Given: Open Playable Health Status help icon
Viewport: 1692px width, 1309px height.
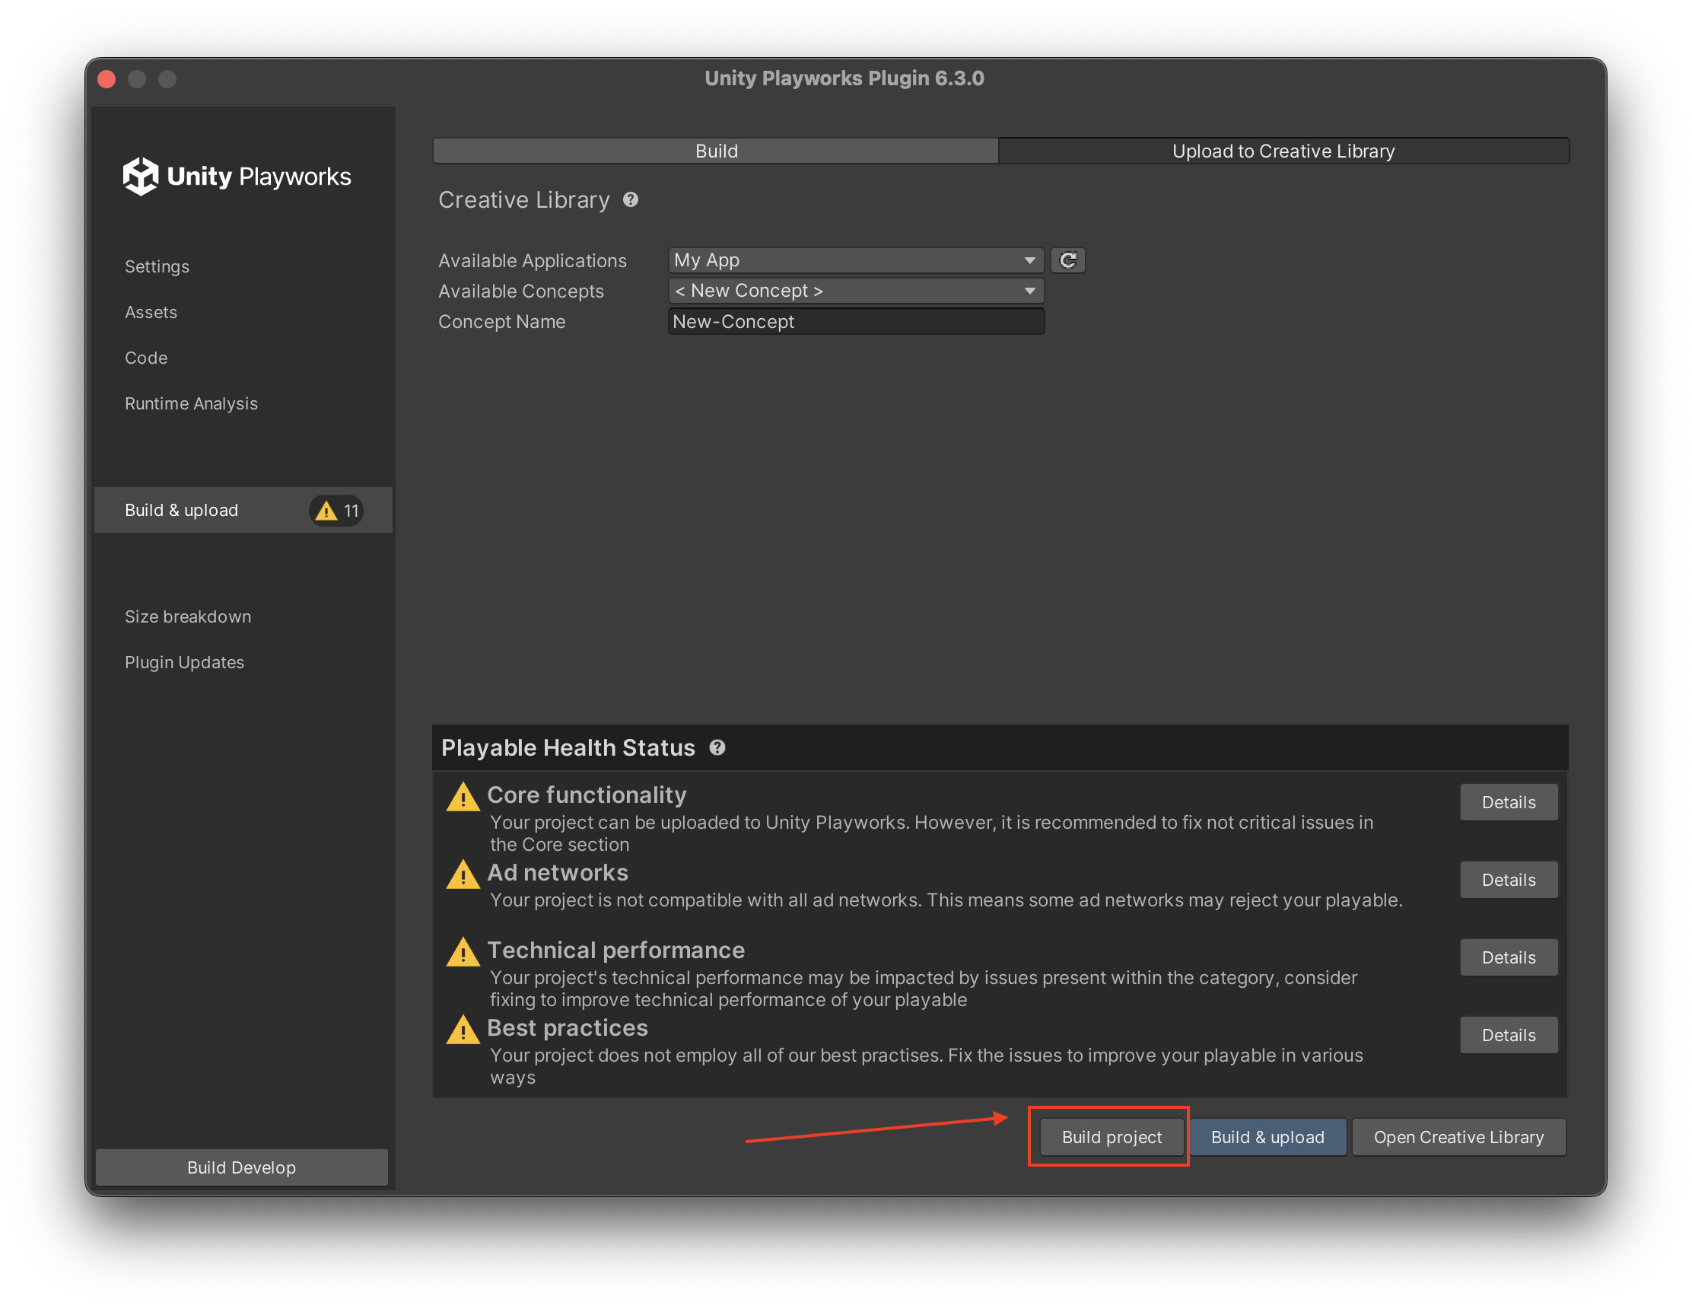Looking at the screenshot, I should (717, 748).
